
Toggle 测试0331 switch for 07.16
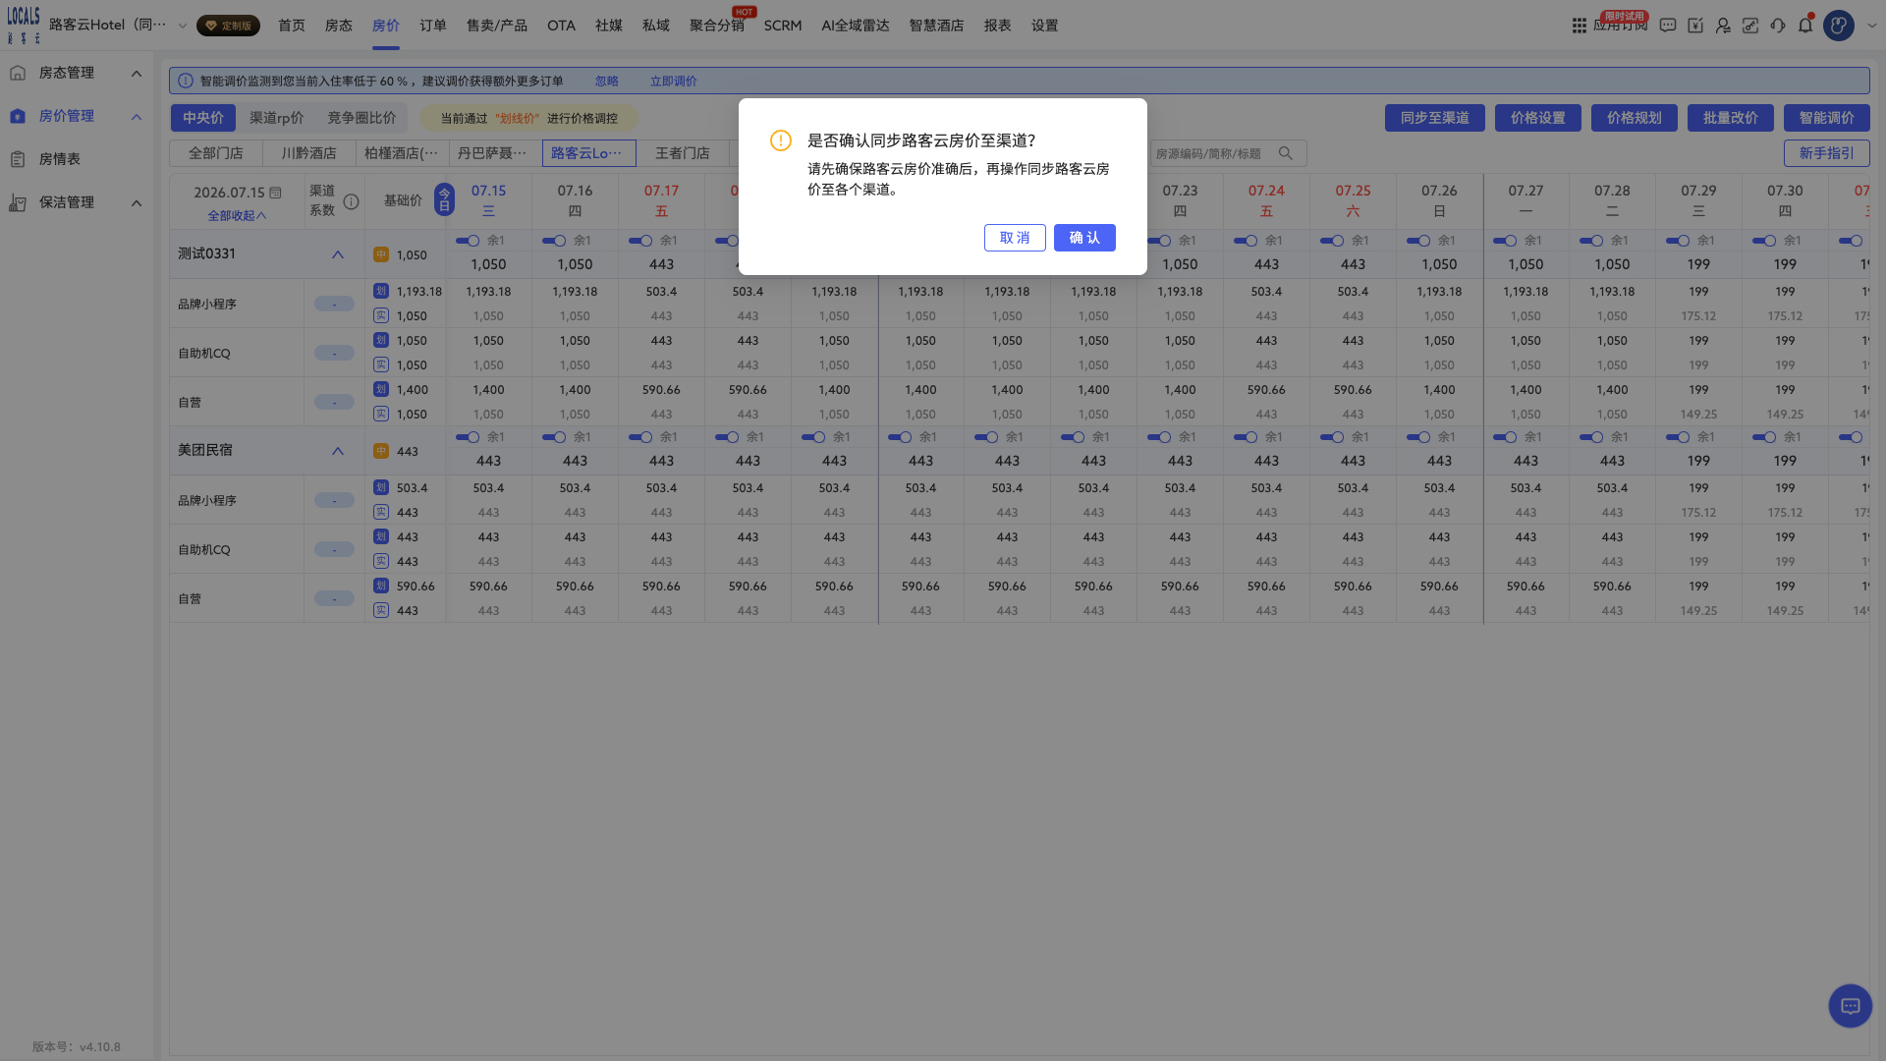[x=554, y=241]
